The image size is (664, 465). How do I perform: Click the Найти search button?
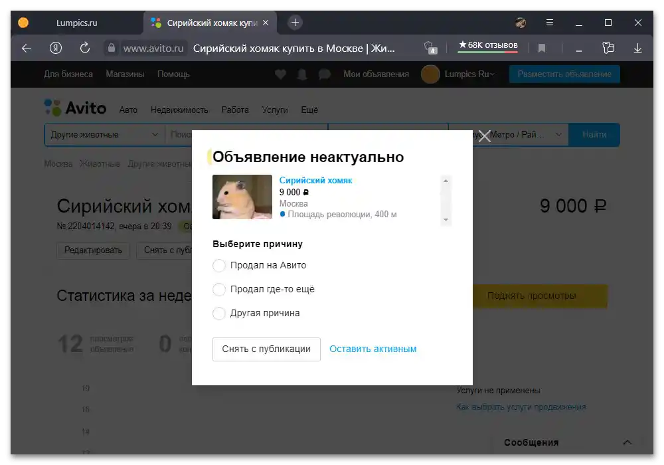tap(594, 135)
